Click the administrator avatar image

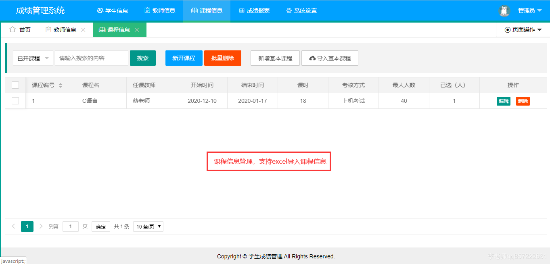pos(504,10)
